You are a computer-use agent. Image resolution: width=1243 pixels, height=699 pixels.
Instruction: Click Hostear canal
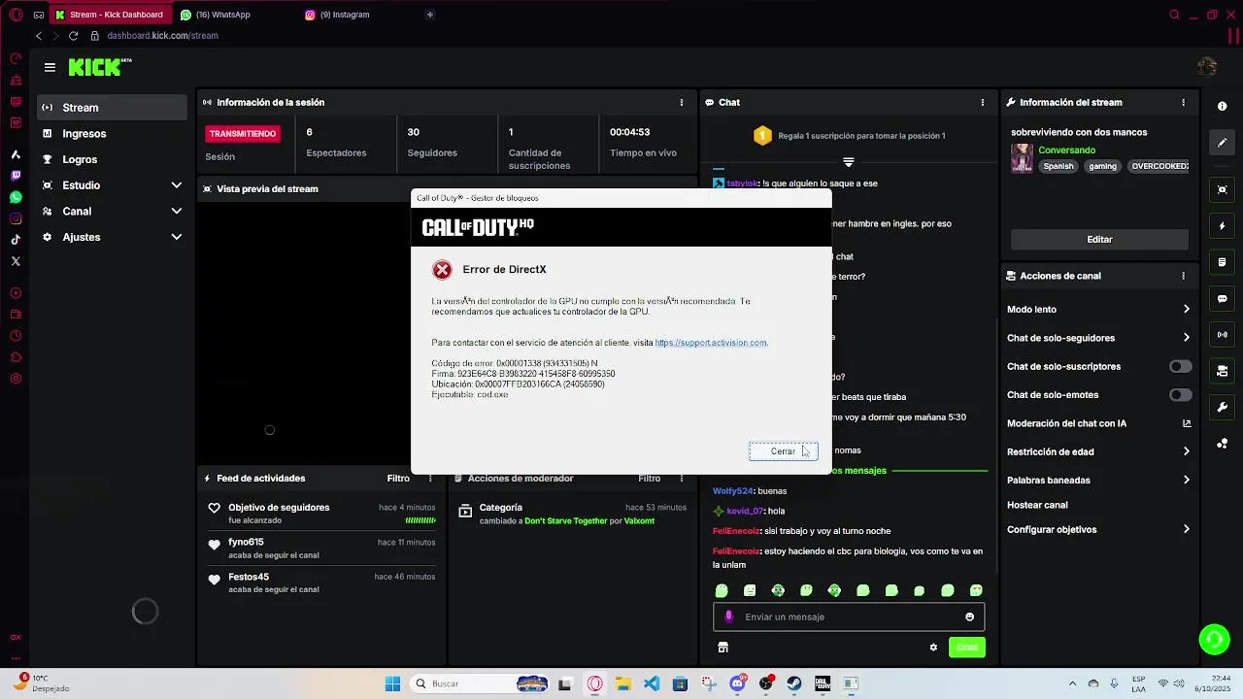(1037, 505)
